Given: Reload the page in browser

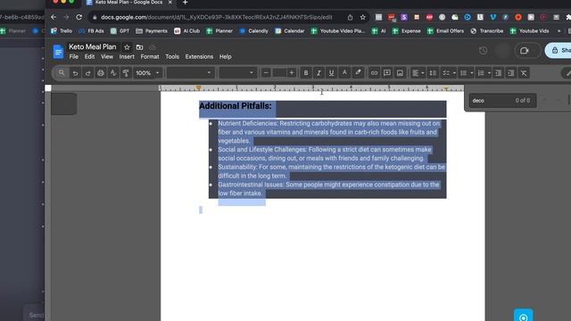Looking at the screenshot, I should pos(79,17).
